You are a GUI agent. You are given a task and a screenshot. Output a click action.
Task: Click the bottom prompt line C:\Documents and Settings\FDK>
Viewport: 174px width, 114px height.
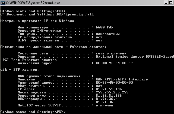pyautogui.click(x=33, y=112)
